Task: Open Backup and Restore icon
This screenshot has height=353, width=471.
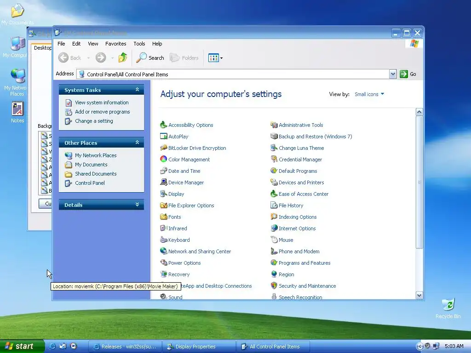Action: click(x=274, y=136)
